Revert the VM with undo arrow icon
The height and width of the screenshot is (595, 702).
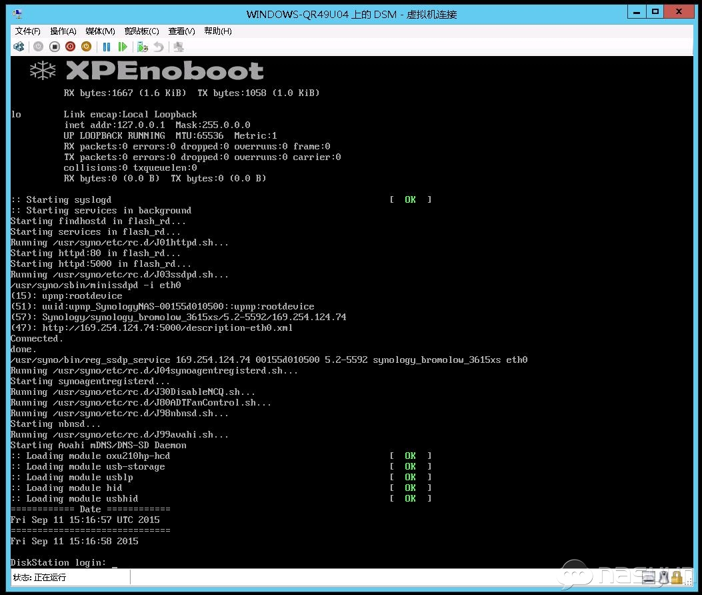tap(159, 47)
